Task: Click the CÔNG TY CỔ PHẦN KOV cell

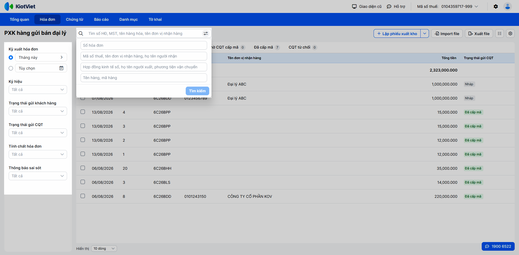Action: (250, 196)
